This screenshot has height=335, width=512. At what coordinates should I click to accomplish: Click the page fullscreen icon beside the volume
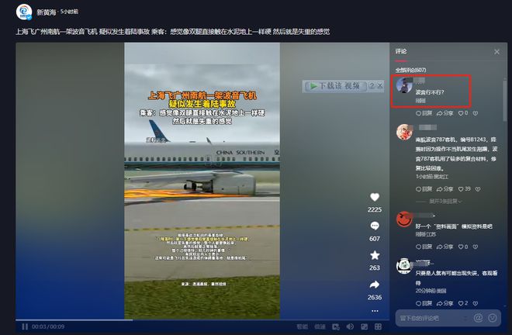click(365, 326)
